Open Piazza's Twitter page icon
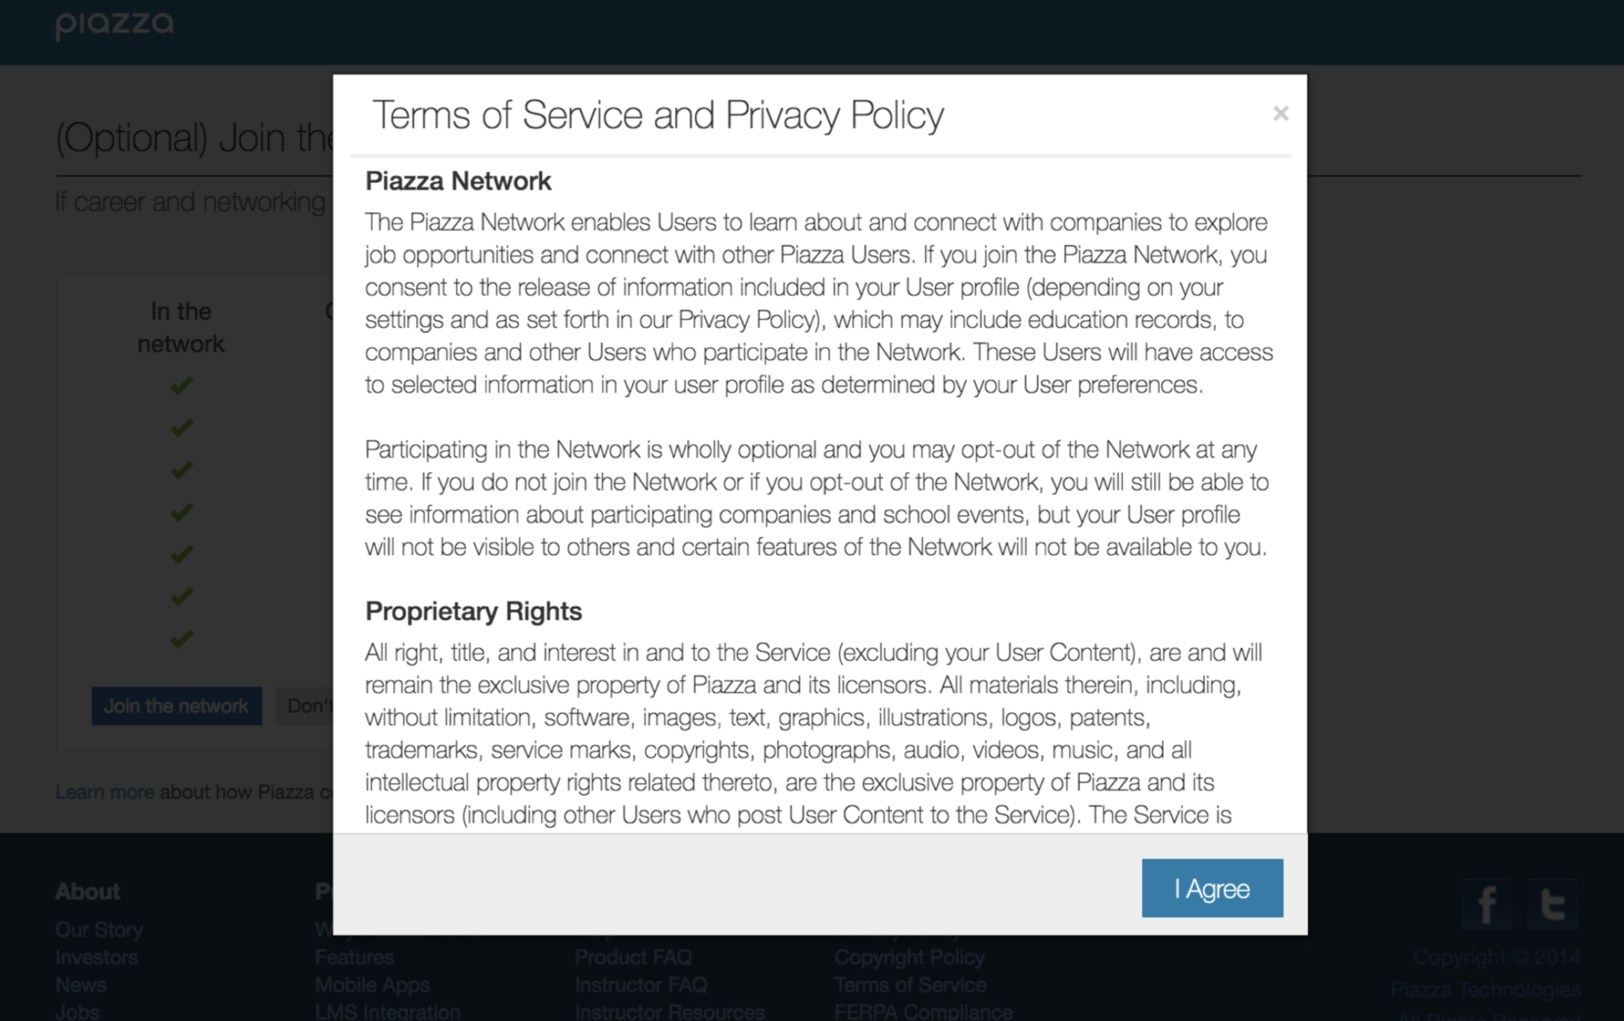This screenshot has width=1624, height=1021. click(x=1552, y=905)
